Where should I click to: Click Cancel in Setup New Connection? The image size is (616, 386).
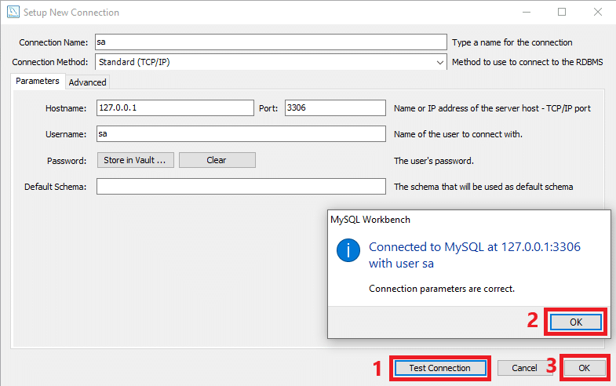coord(524,368)
